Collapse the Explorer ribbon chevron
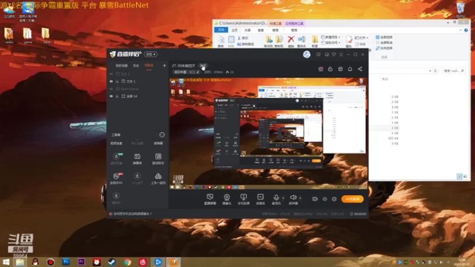Screen dimensions: 475x267 pos(461,30)
